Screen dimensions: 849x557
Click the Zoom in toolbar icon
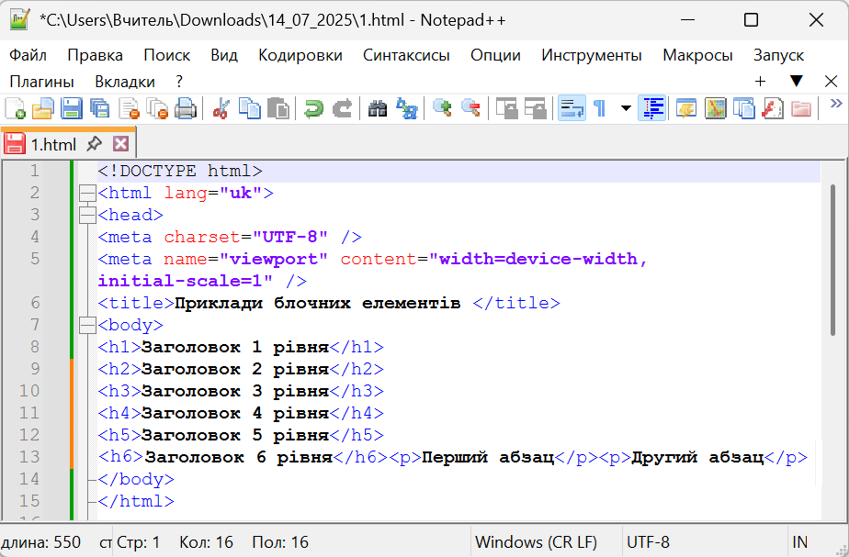tap(442, 109)
